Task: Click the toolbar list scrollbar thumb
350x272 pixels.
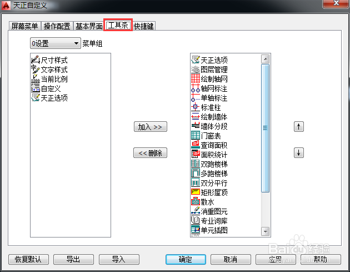Action: click(x=265, y=128)
